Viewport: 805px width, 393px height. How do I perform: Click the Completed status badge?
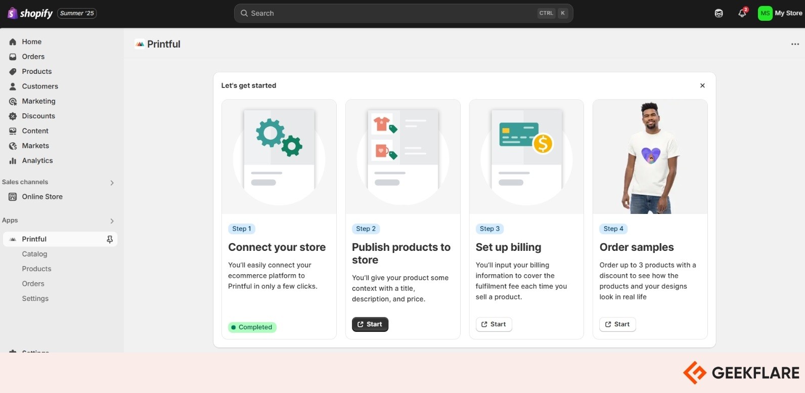[252, 327]
